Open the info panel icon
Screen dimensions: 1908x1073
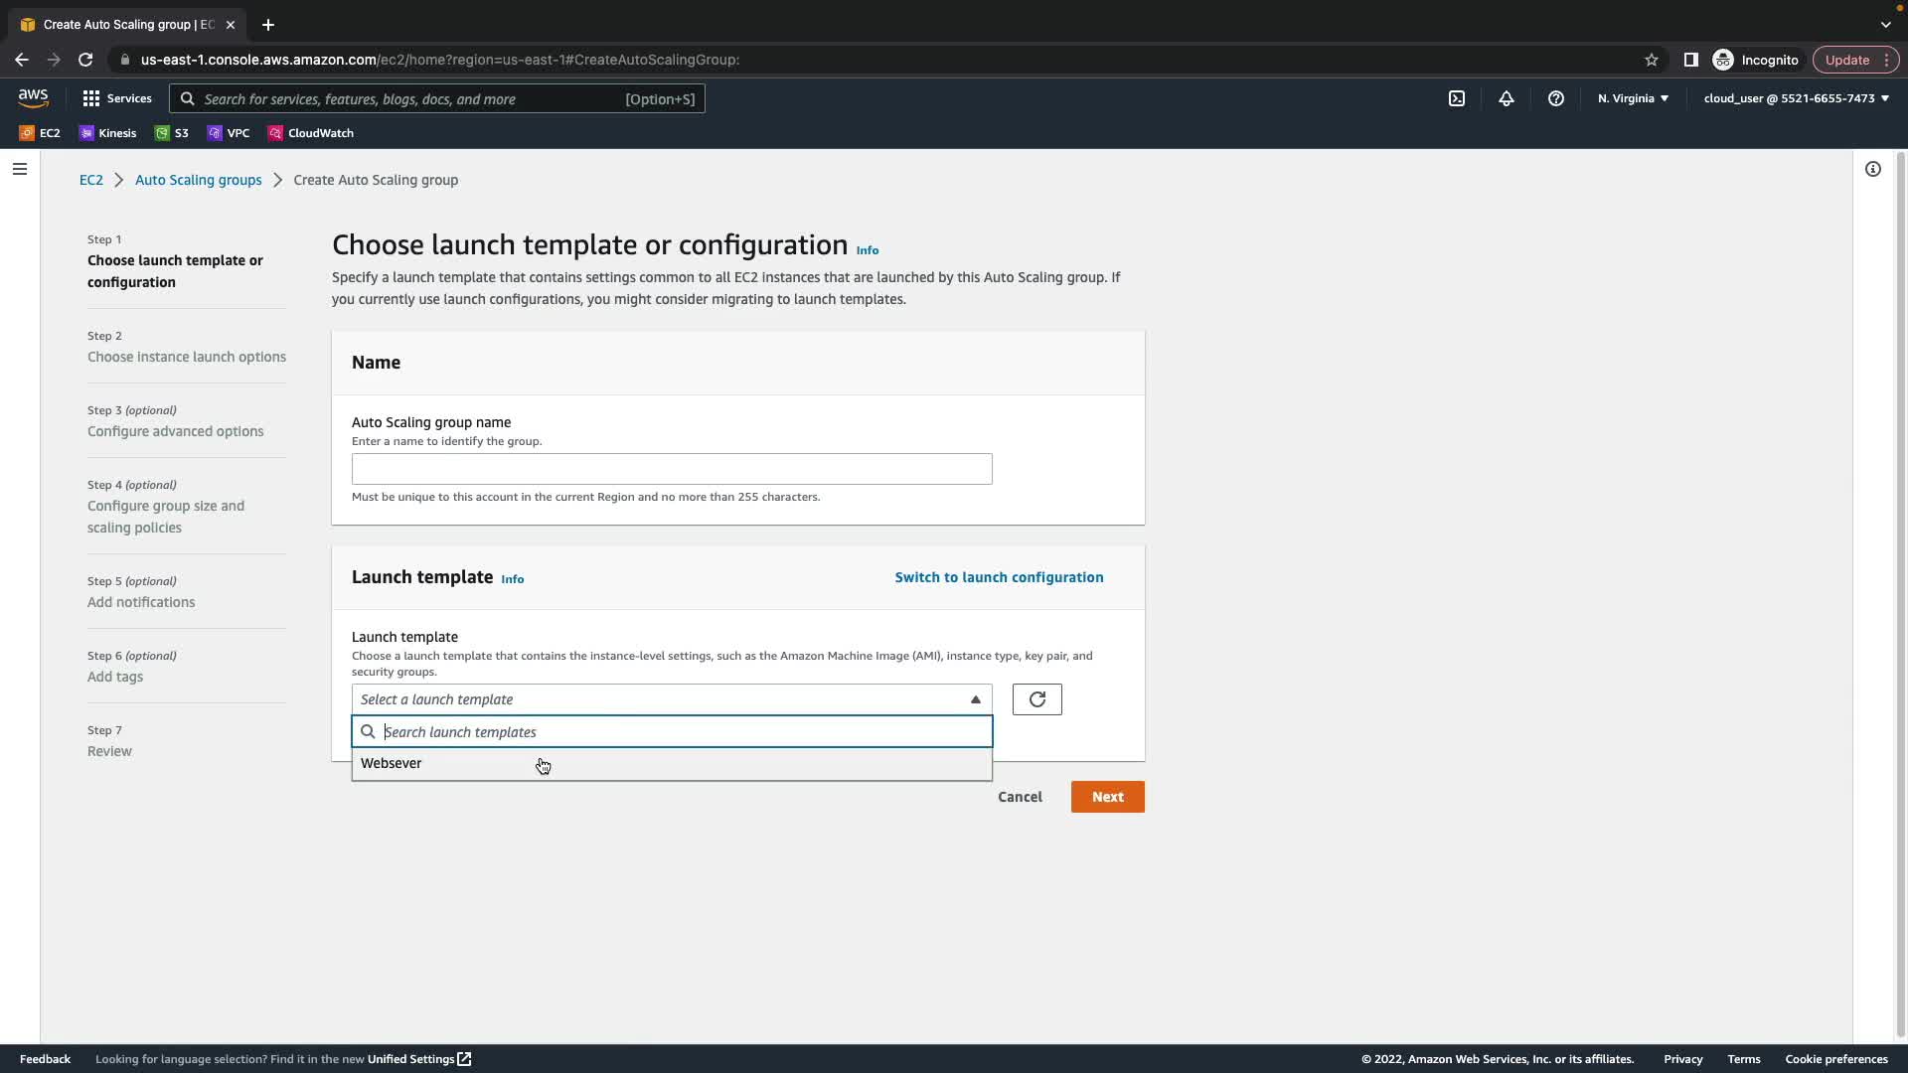pos(1873,169)
